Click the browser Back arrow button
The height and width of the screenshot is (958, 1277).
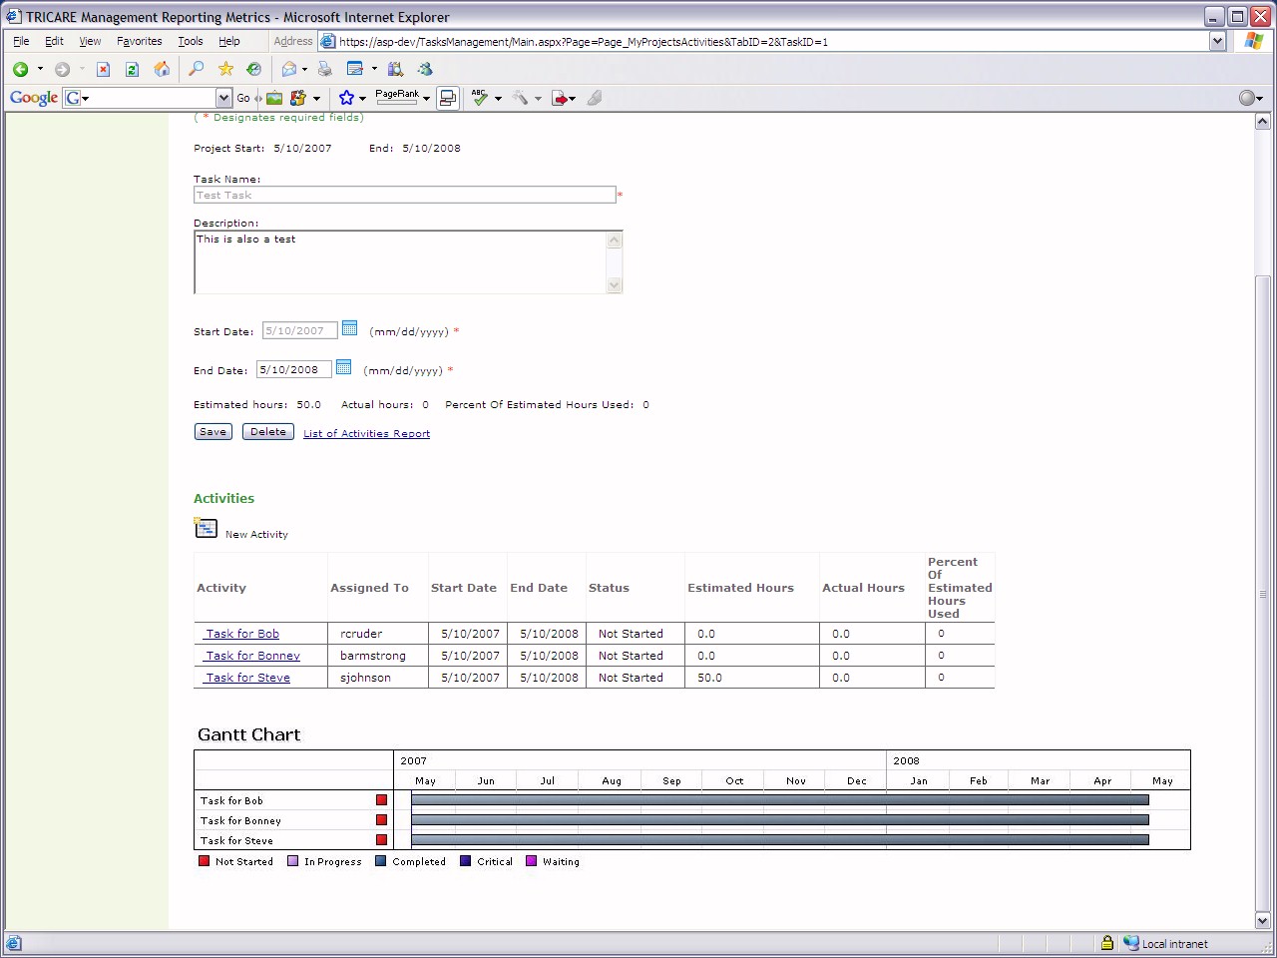(20, 69)
